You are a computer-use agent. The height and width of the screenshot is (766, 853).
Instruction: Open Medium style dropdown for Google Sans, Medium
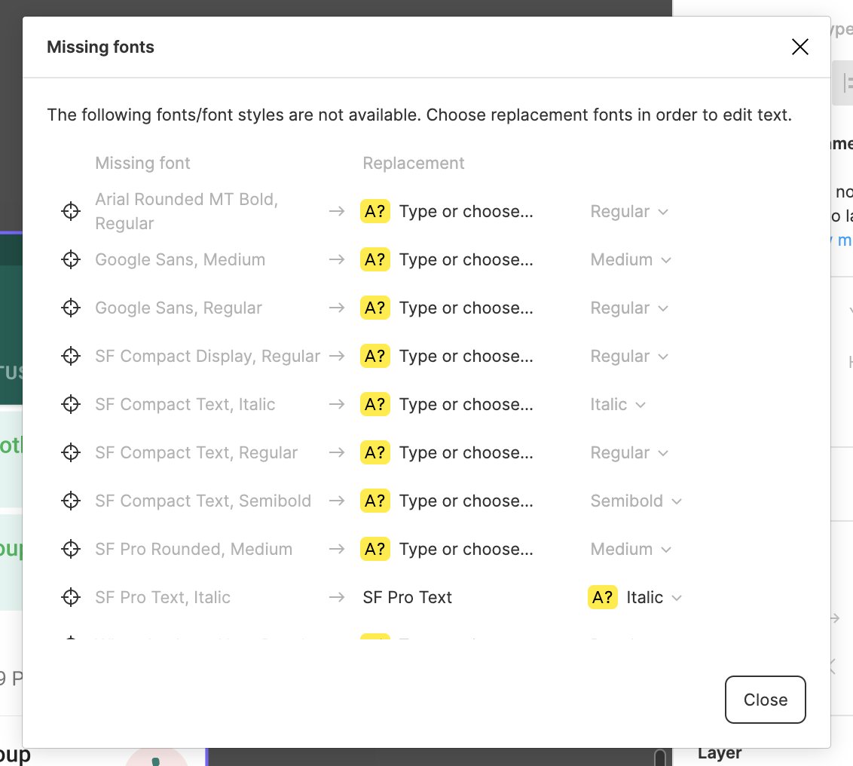631,259
